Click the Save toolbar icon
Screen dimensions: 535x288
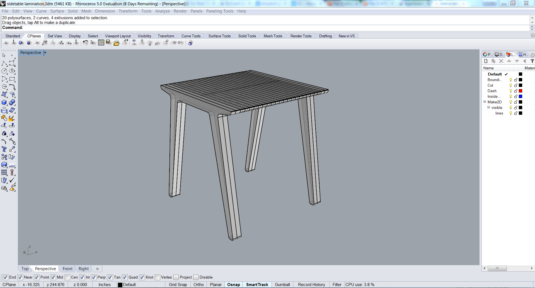109,43
